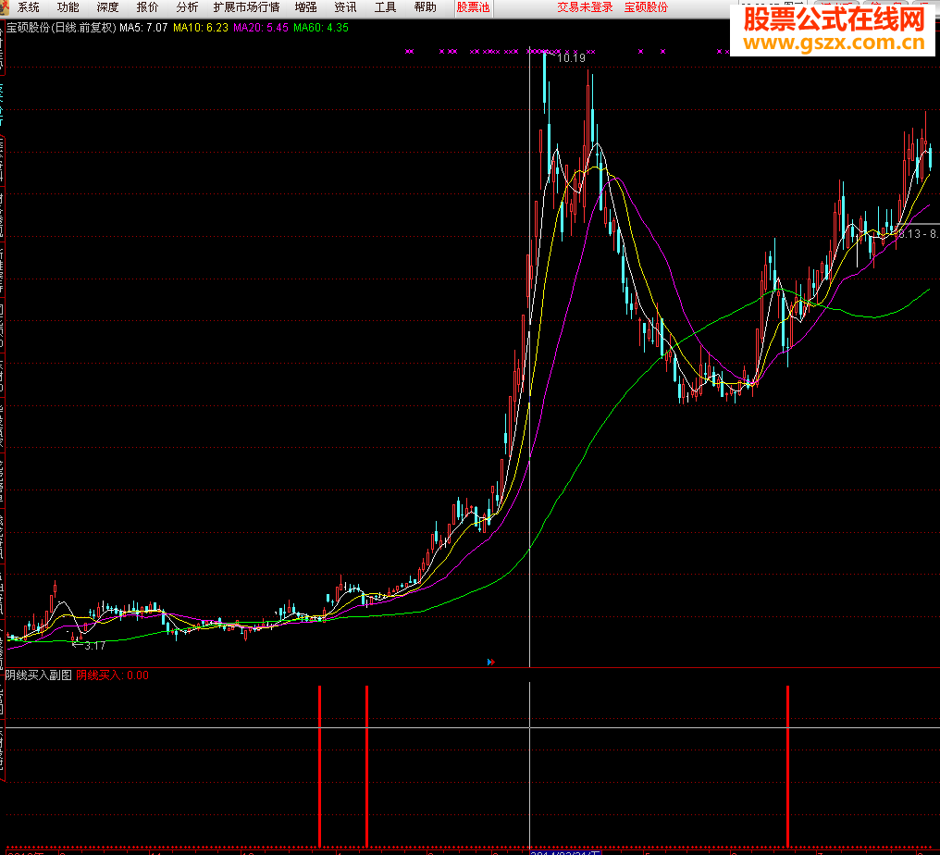Open the 深度 menu
The width and height of the screenshot is (940, 855).
[107, 7]
